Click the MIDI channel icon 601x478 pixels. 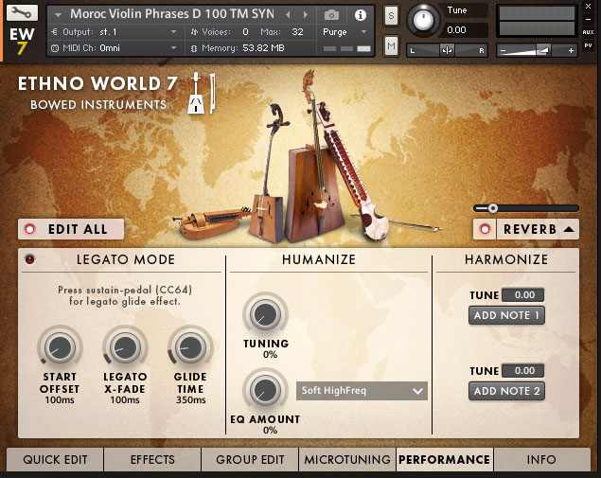(x=55, y=48)
